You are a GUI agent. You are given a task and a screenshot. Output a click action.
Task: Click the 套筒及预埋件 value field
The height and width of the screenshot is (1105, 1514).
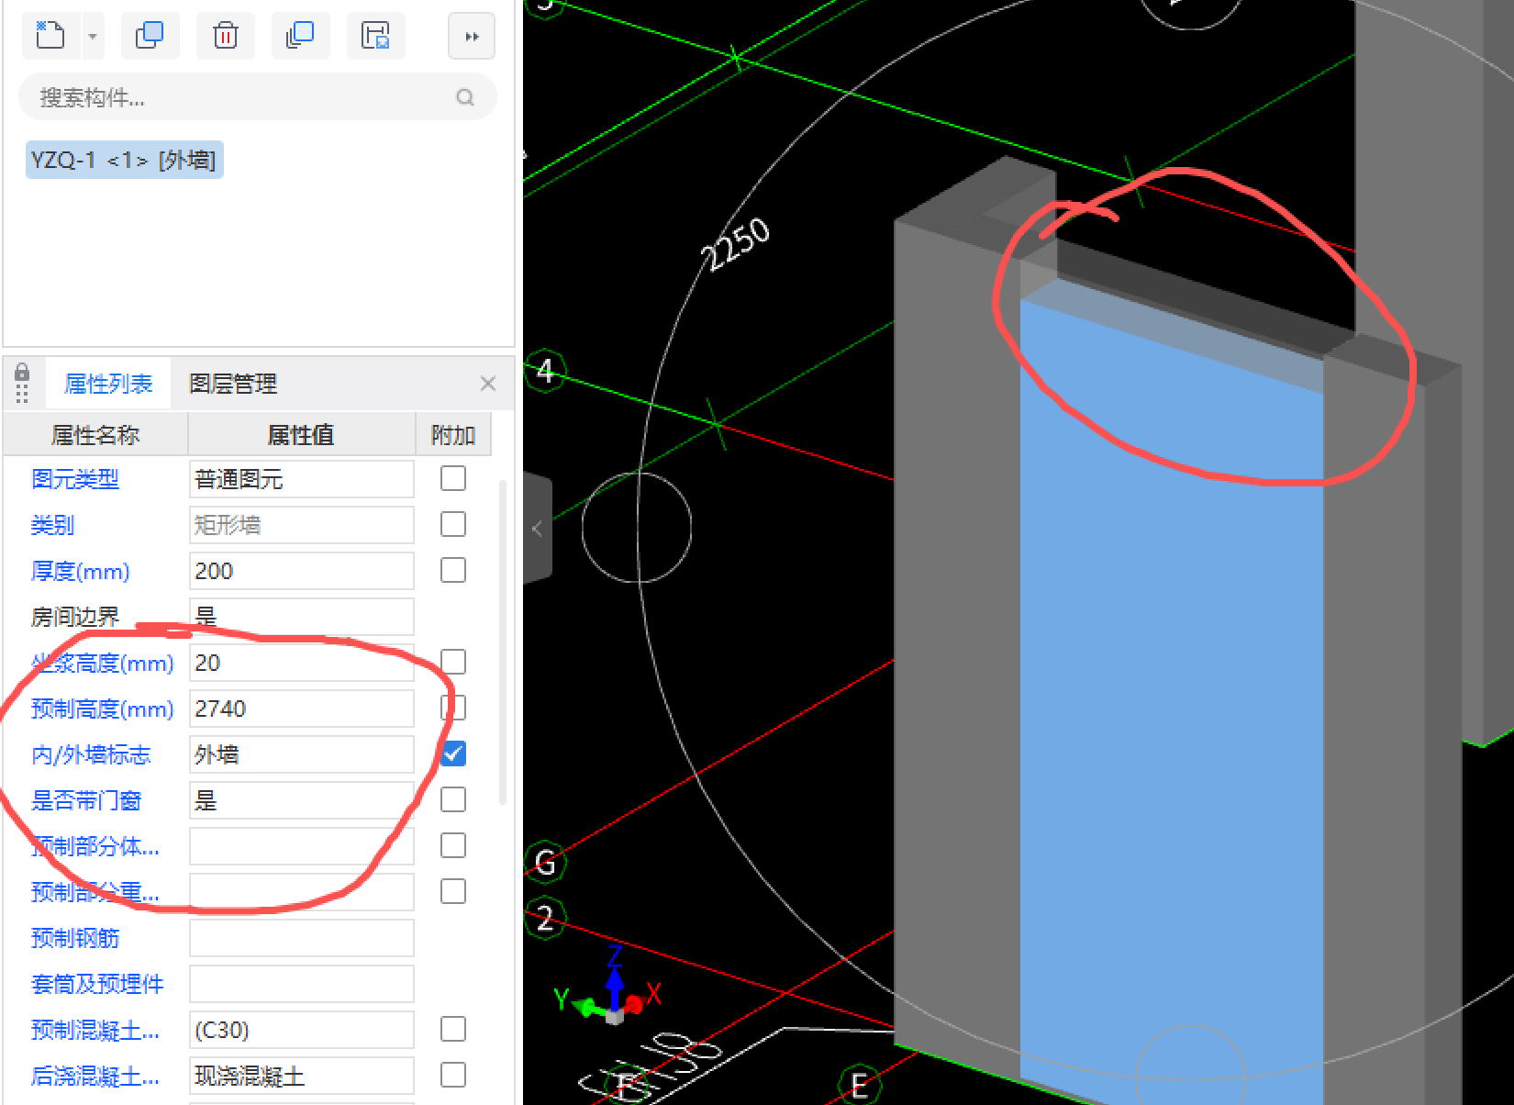[x=302, y=984]
